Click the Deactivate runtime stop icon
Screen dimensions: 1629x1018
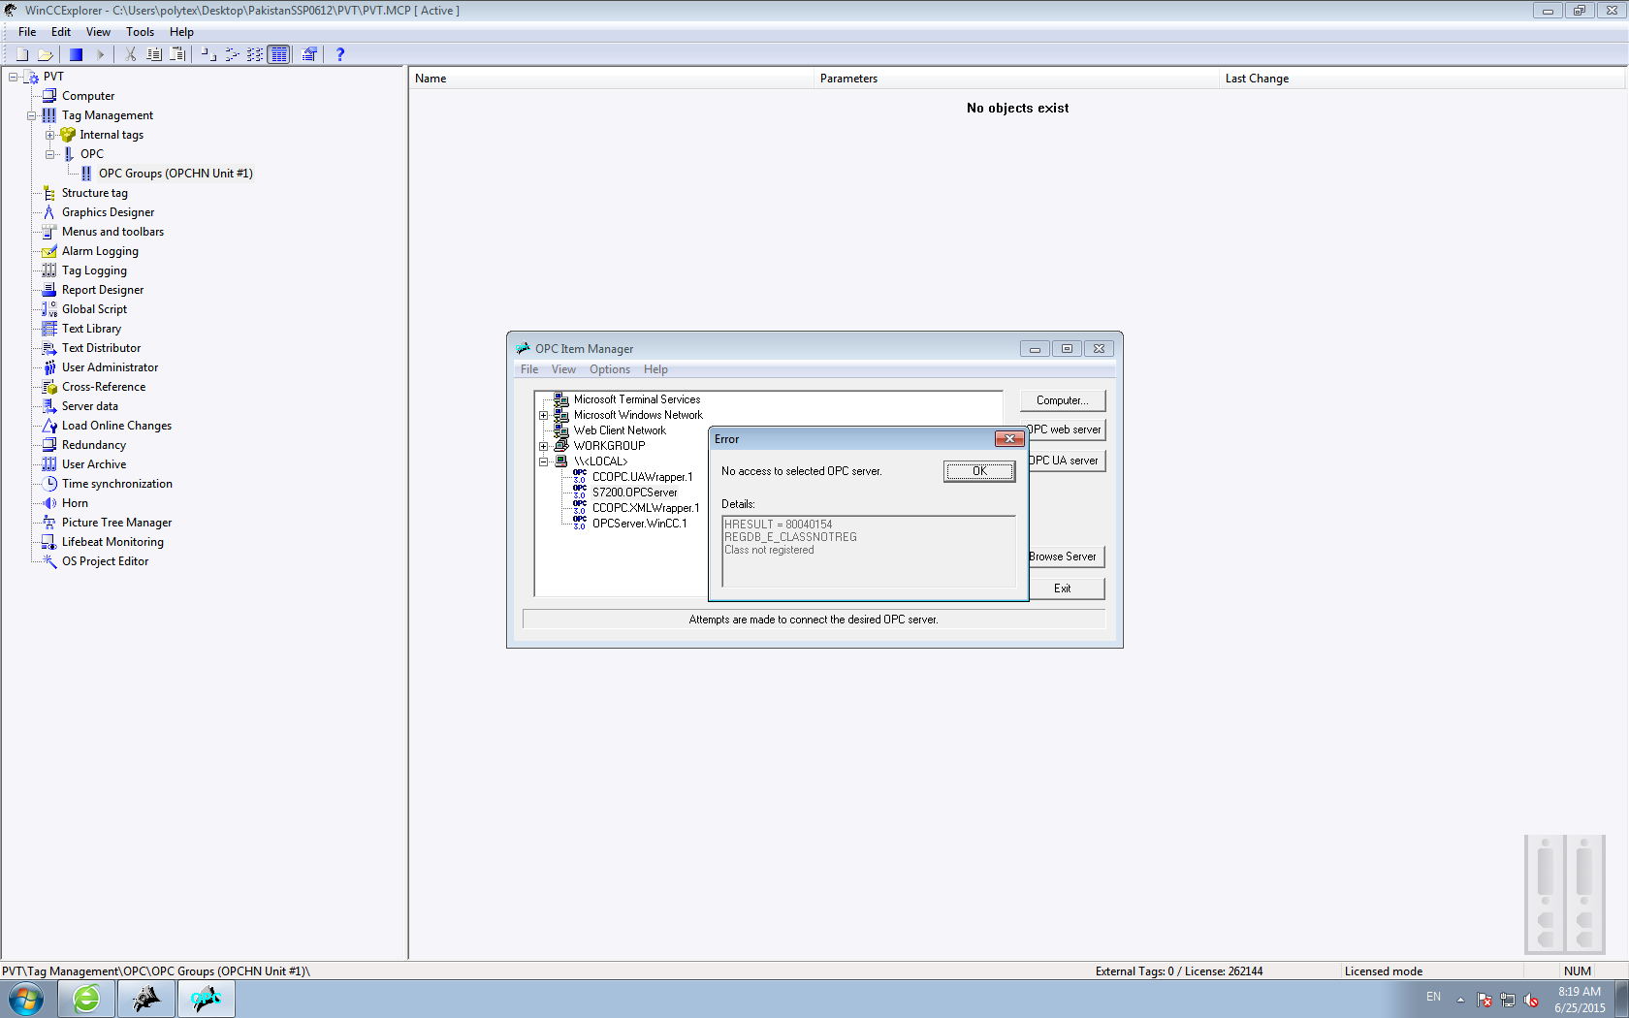point(76,55)
